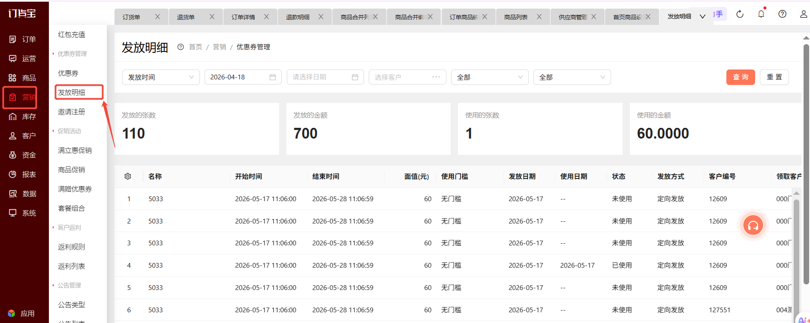Close the 订货单 tab
This screenshot has width=810, height=323.
[x=157, y=17]
